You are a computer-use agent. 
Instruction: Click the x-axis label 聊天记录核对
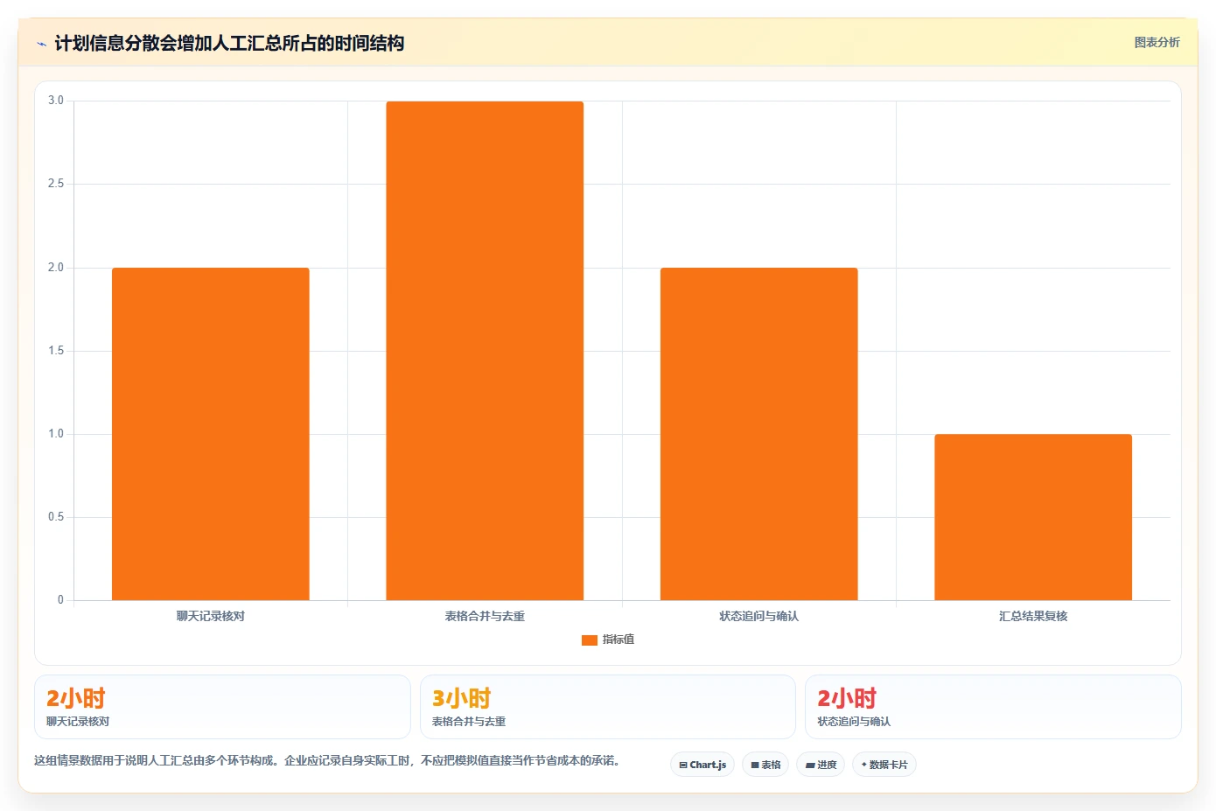click(x=211, y=616)
